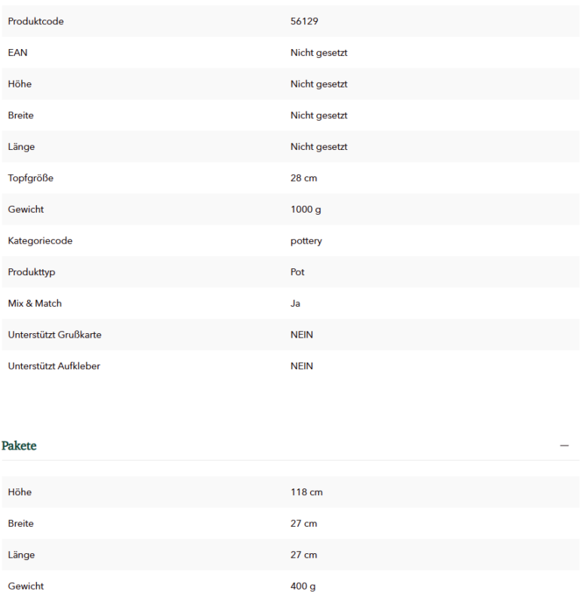
Task: Click the Produktcode row label
Action: pos(35,21)
